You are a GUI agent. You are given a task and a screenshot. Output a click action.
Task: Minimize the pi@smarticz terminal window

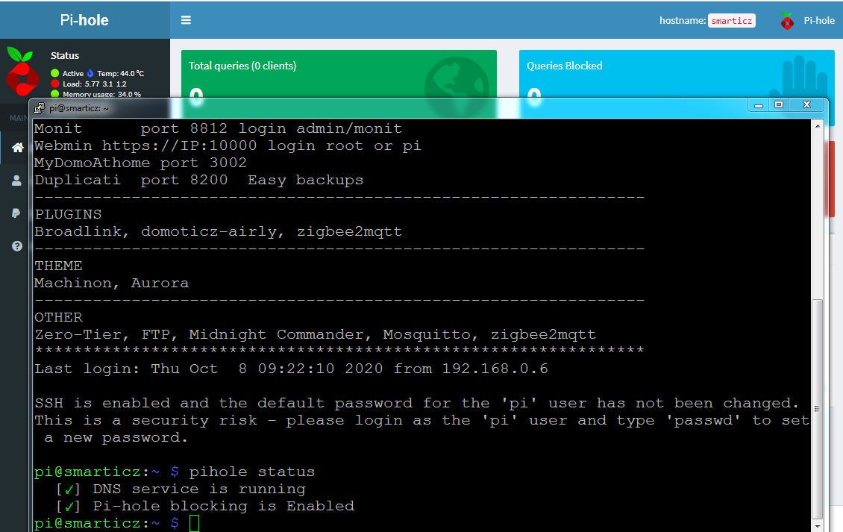tap(759, 105)
